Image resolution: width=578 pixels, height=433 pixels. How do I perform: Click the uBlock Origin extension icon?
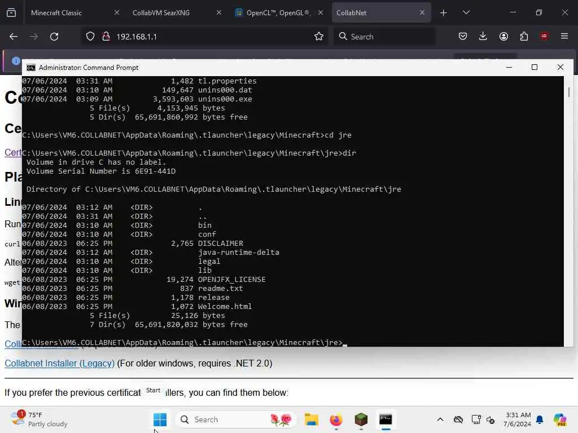click(544, 36)
